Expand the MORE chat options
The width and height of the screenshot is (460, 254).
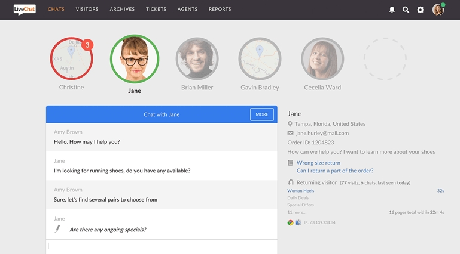[x=262, y=114]
